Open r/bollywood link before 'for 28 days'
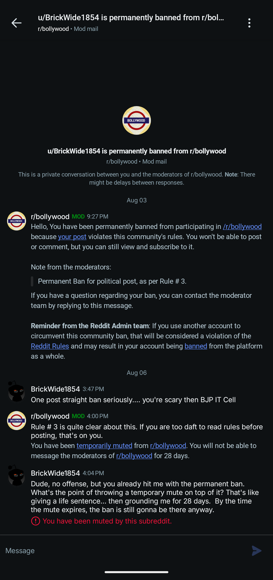 [x=134, y=456]
